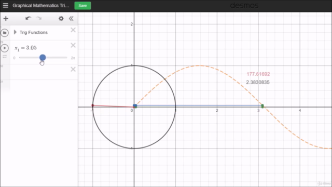Collapse the expression list panel
Viewport: 332px width, 187px height.
(x=71, y=19)
